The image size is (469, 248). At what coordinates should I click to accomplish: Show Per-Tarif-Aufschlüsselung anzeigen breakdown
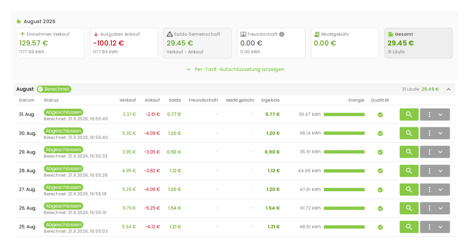pyautogui.click(x=235, y=69)
